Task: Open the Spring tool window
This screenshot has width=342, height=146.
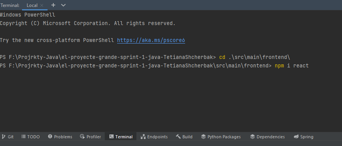Action: [303, 137]
